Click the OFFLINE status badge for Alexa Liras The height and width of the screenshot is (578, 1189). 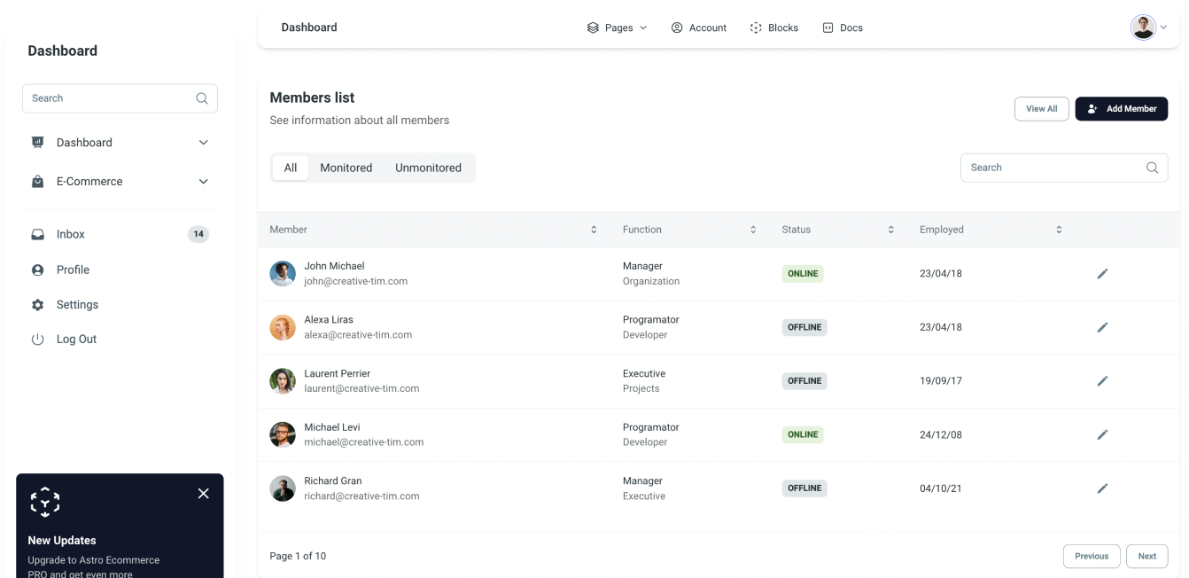pyautogui.click(x=804, y=327)
